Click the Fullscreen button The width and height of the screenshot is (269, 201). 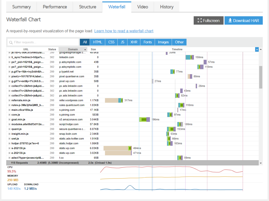(208, 20)
